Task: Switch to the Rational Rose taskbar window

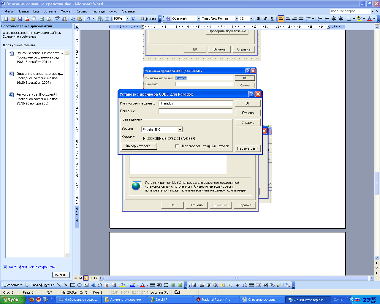Action: coord(216,300)
